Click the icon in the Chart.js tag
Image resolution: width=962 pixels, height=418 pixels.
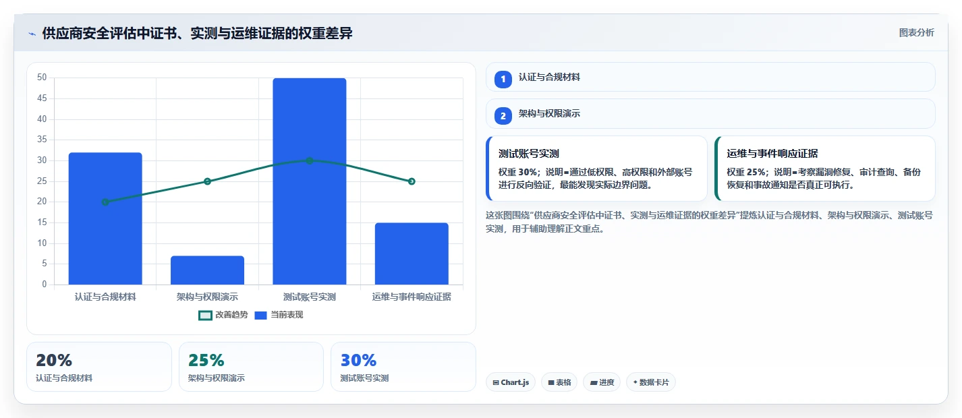[496, 382]
